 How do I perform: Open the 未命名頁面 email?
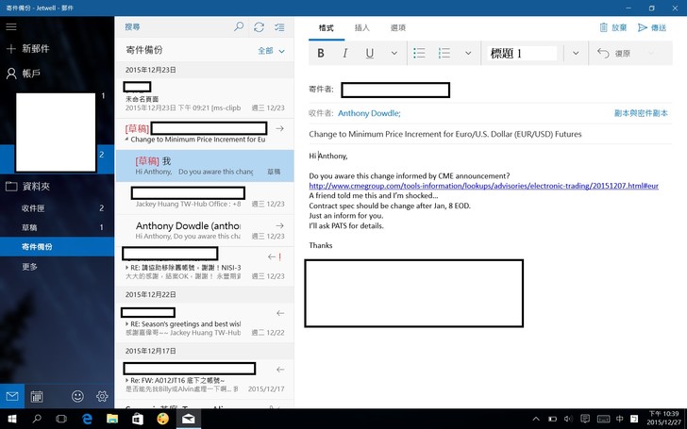(x=205, y=98)
